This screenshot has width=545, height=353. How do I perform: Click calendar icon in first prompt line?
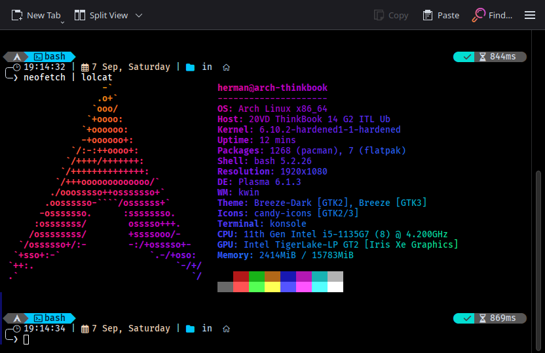[85, 67]
